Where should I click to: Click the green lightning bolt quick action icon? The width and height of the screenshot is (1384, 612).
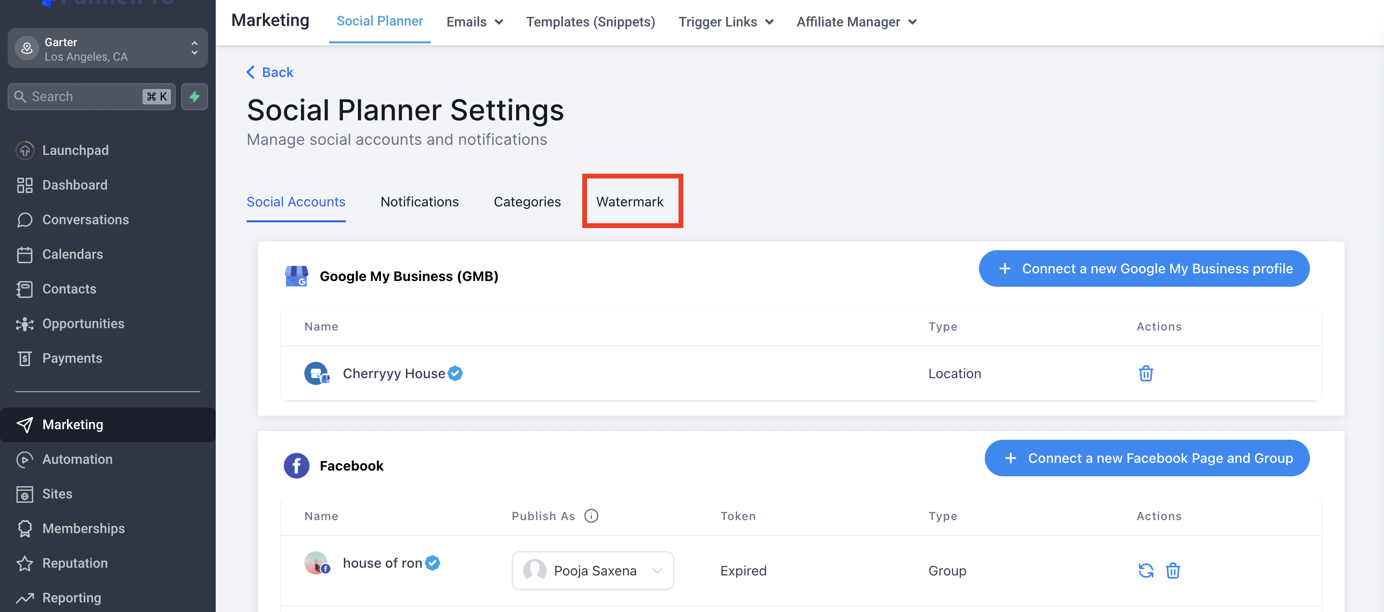click(x=195, y=97)
